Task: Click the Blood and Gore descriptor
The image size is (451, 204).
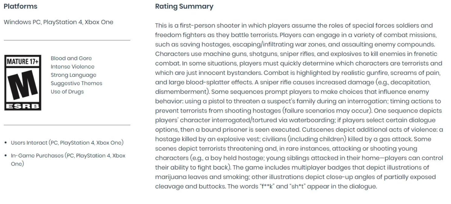Action: point(71,58)
